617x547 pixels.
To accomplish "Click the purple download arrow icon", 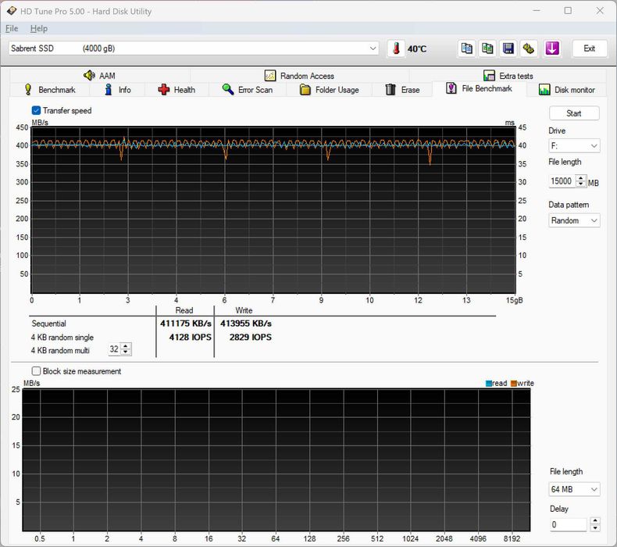I will click(x=552, y=48).
